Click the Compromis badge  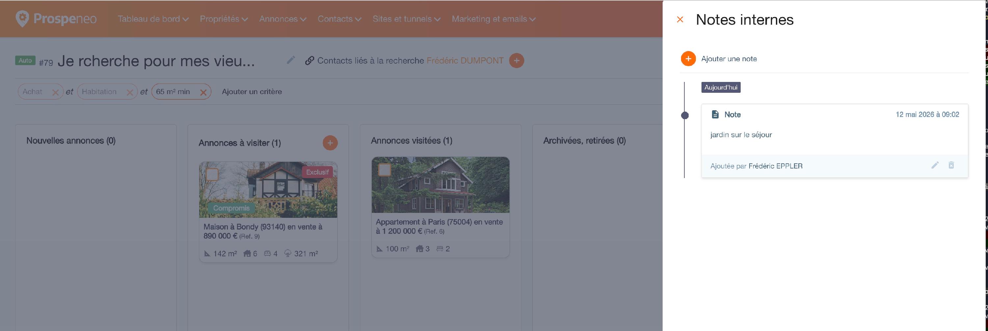pyautogui.click(x=231, y=208)
